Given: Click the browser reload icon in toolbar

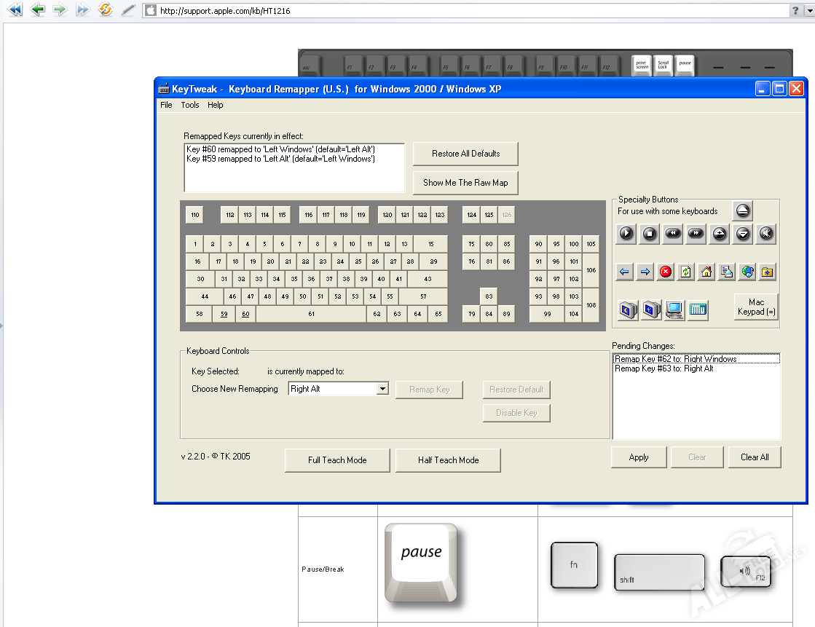Looking at the screenshot, I should pyautogui.click(x=106, y=10).
